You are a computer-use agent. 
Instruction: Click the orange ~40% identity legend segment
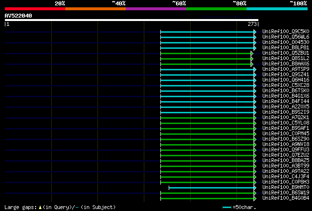96,9
